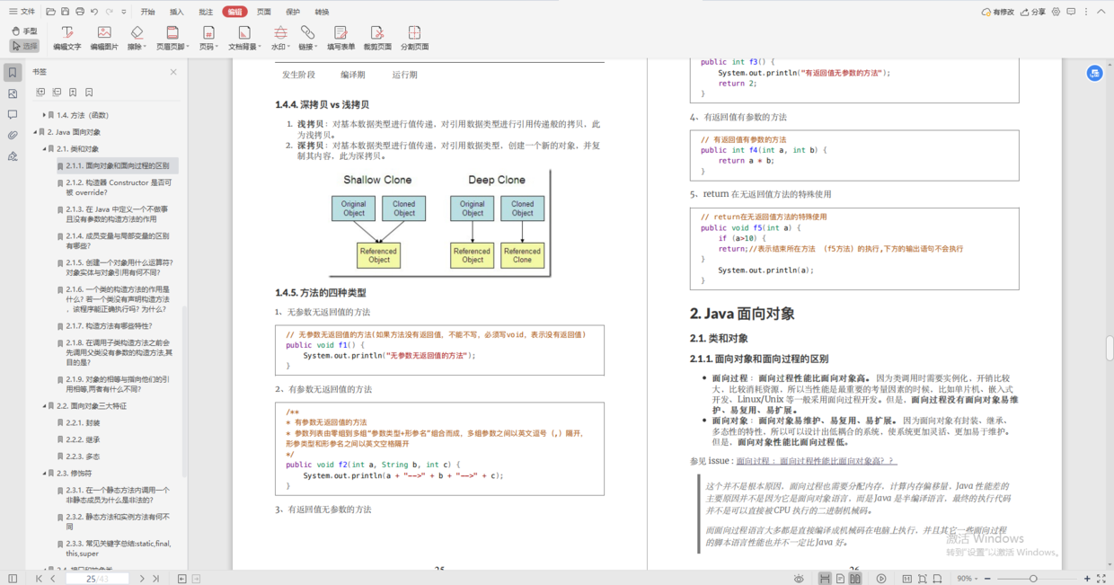Open the 链接 link dropdown
Screen dimensions: 1114x585
[307, 38]
